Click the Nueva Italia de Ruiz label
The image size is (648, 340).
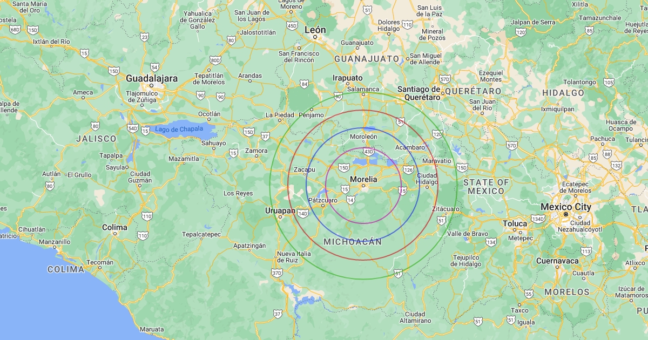coord(295,257)
